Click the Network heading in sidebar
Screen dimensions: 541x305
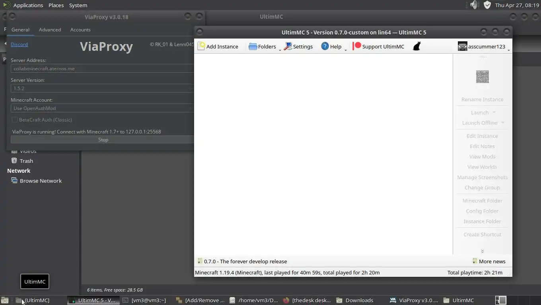19,171
